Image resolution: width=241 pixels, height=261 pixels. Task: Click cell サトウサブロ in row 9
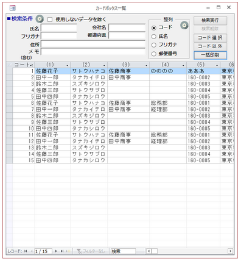tap(89, 122)
